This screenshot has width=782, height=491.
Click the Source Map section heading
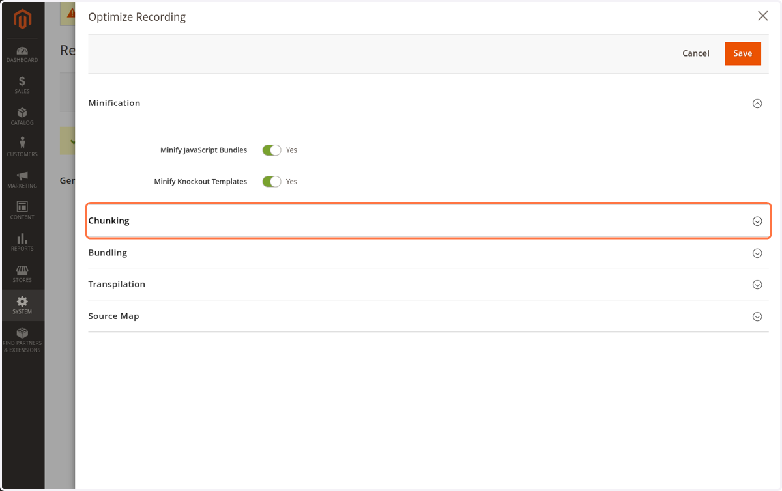pos(113,316)
